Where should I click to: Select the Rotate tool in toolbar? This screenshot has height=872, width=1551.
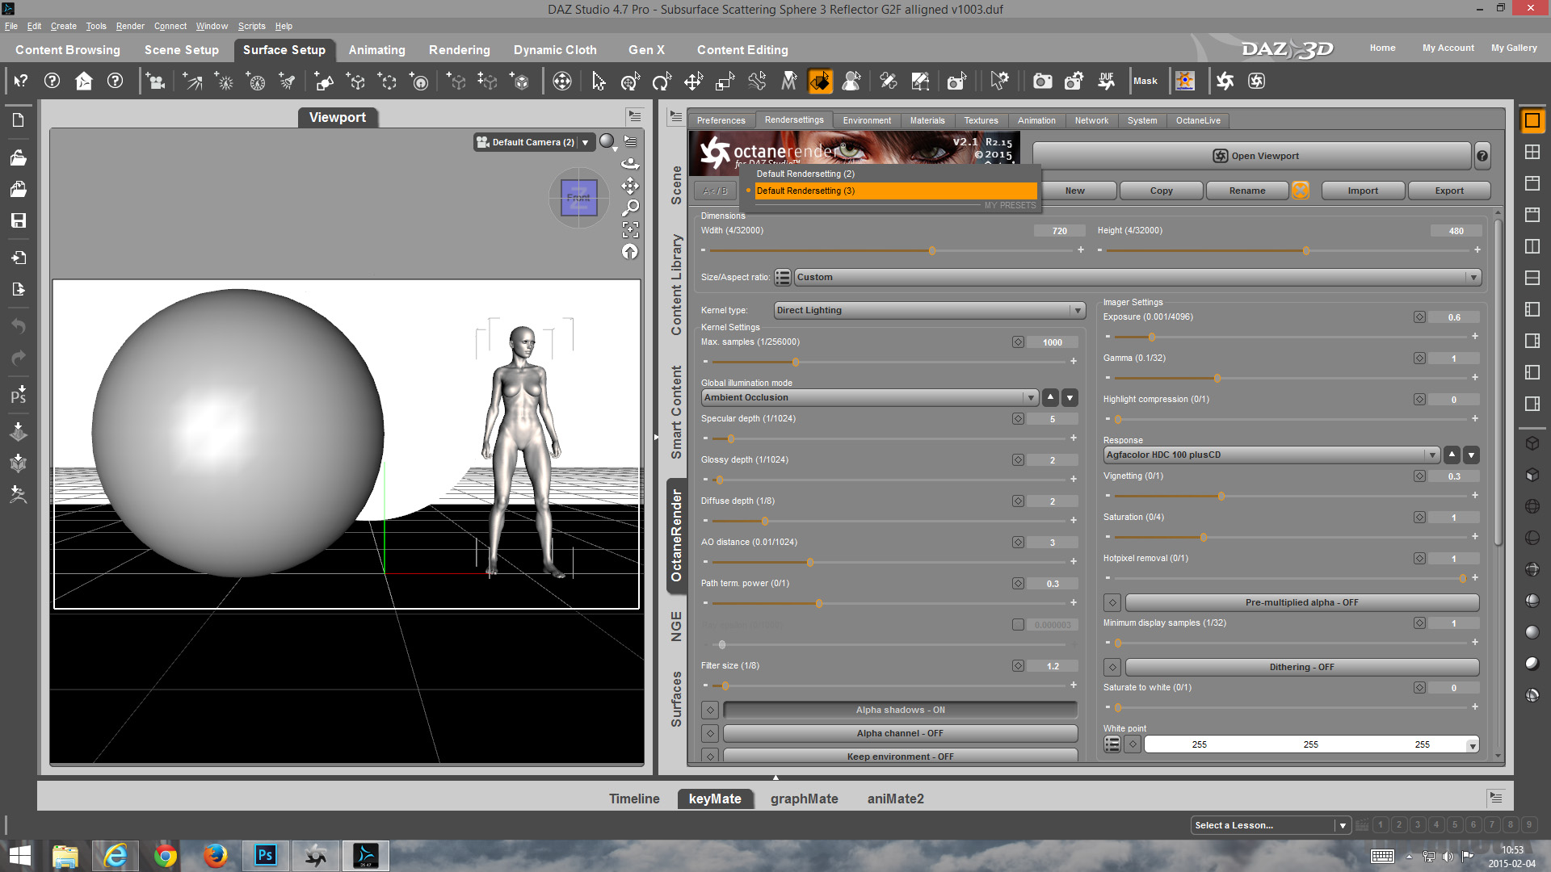(662, 81)
